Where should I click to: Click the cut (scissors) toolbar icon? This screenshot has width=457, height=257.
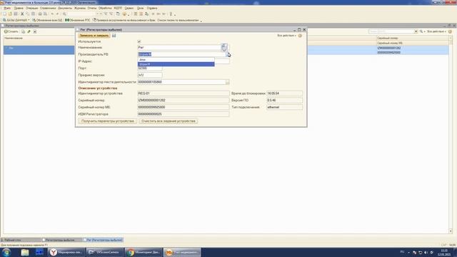click(22, 14)
